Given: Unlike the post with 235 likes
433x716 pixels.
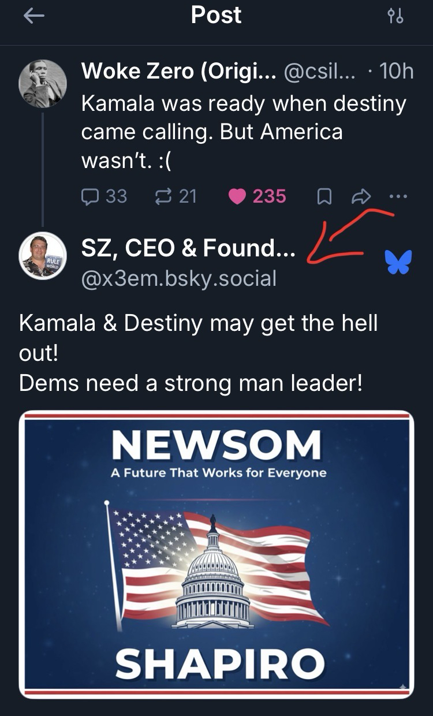Looking at the screenshot, I should pyautogui.click(x=238, y=196).
